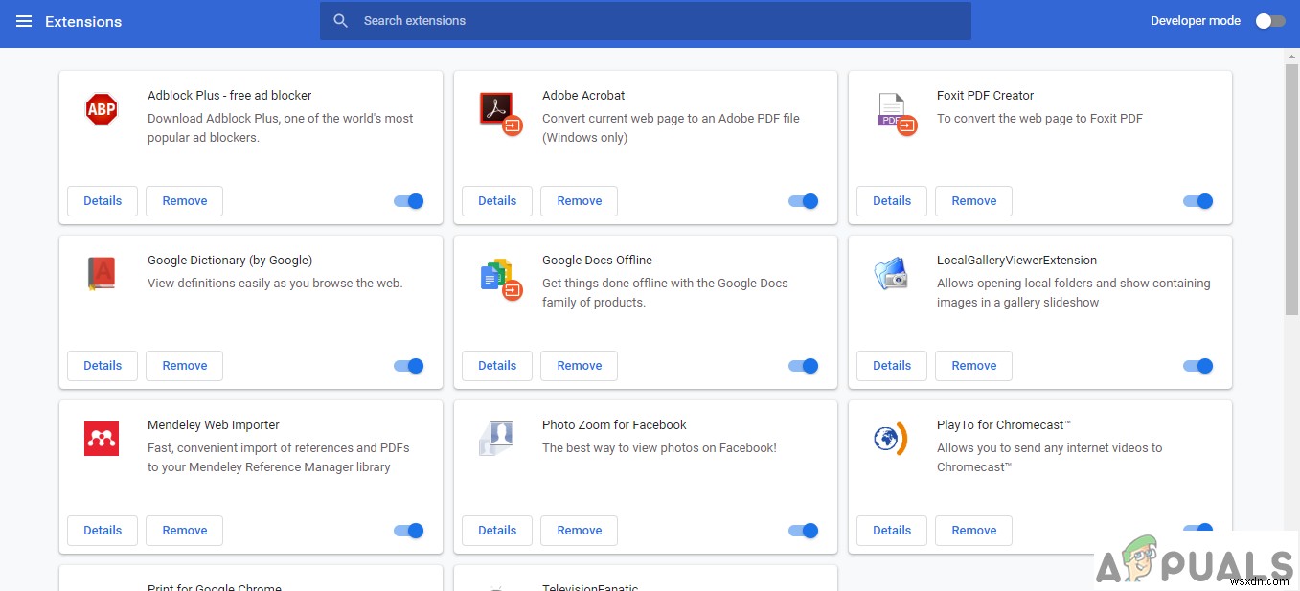The height and width of the screenshot is (591, 1300).
Task: Click the PlayTo for Chromecast icon
Action: pos(890,439)
